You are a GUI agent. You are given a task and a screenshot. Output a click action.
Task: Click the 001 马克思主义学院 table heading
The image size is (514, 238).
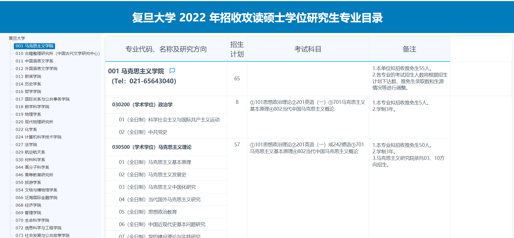(136, 71)
